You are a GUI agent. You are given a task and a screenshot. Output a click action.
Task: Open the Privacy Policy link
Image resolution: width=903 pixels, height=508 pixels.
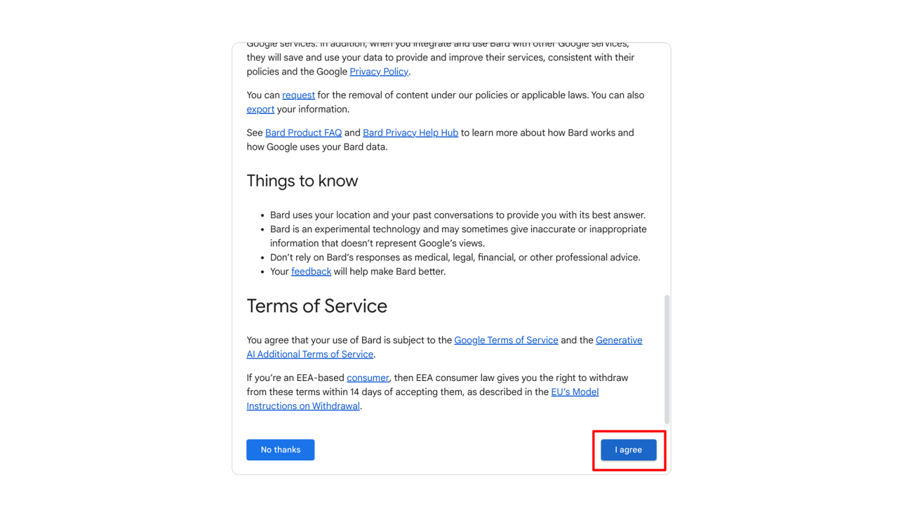tap(379, 72)
